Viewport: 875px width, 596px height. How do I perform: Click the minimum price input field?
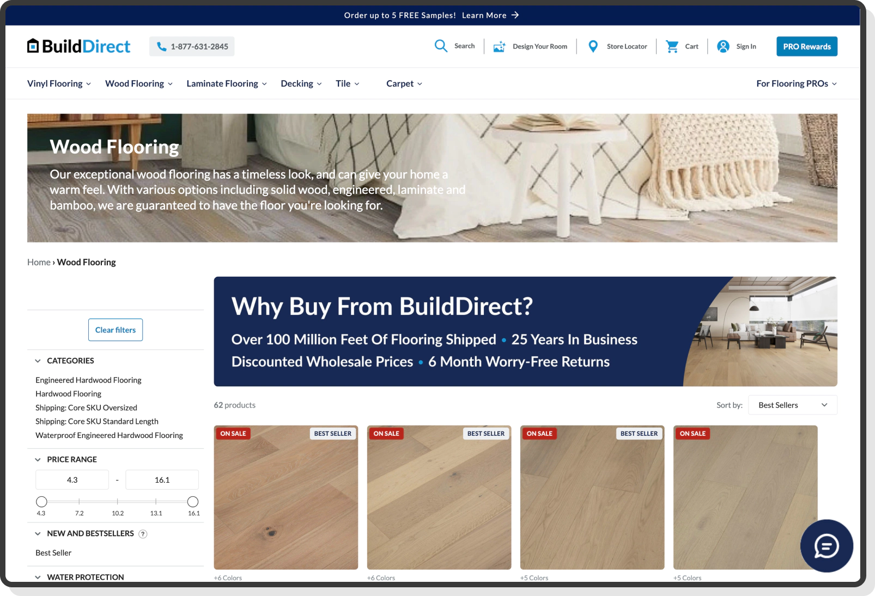point(72,480)
